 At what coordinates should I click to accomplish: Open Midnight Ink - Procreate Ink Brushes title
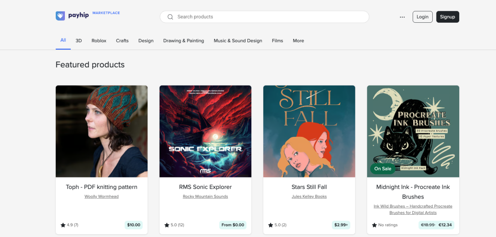[413, 192]
